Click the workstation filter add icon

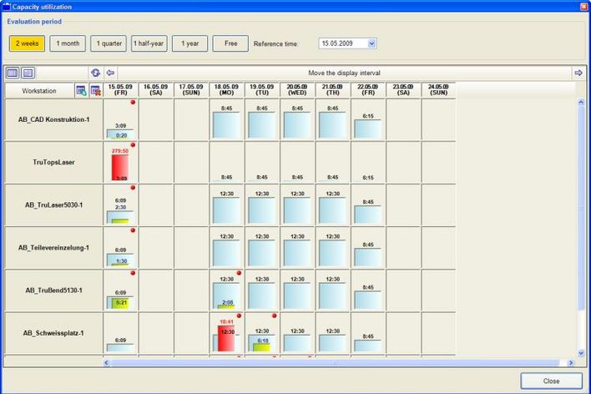(82, 90)
